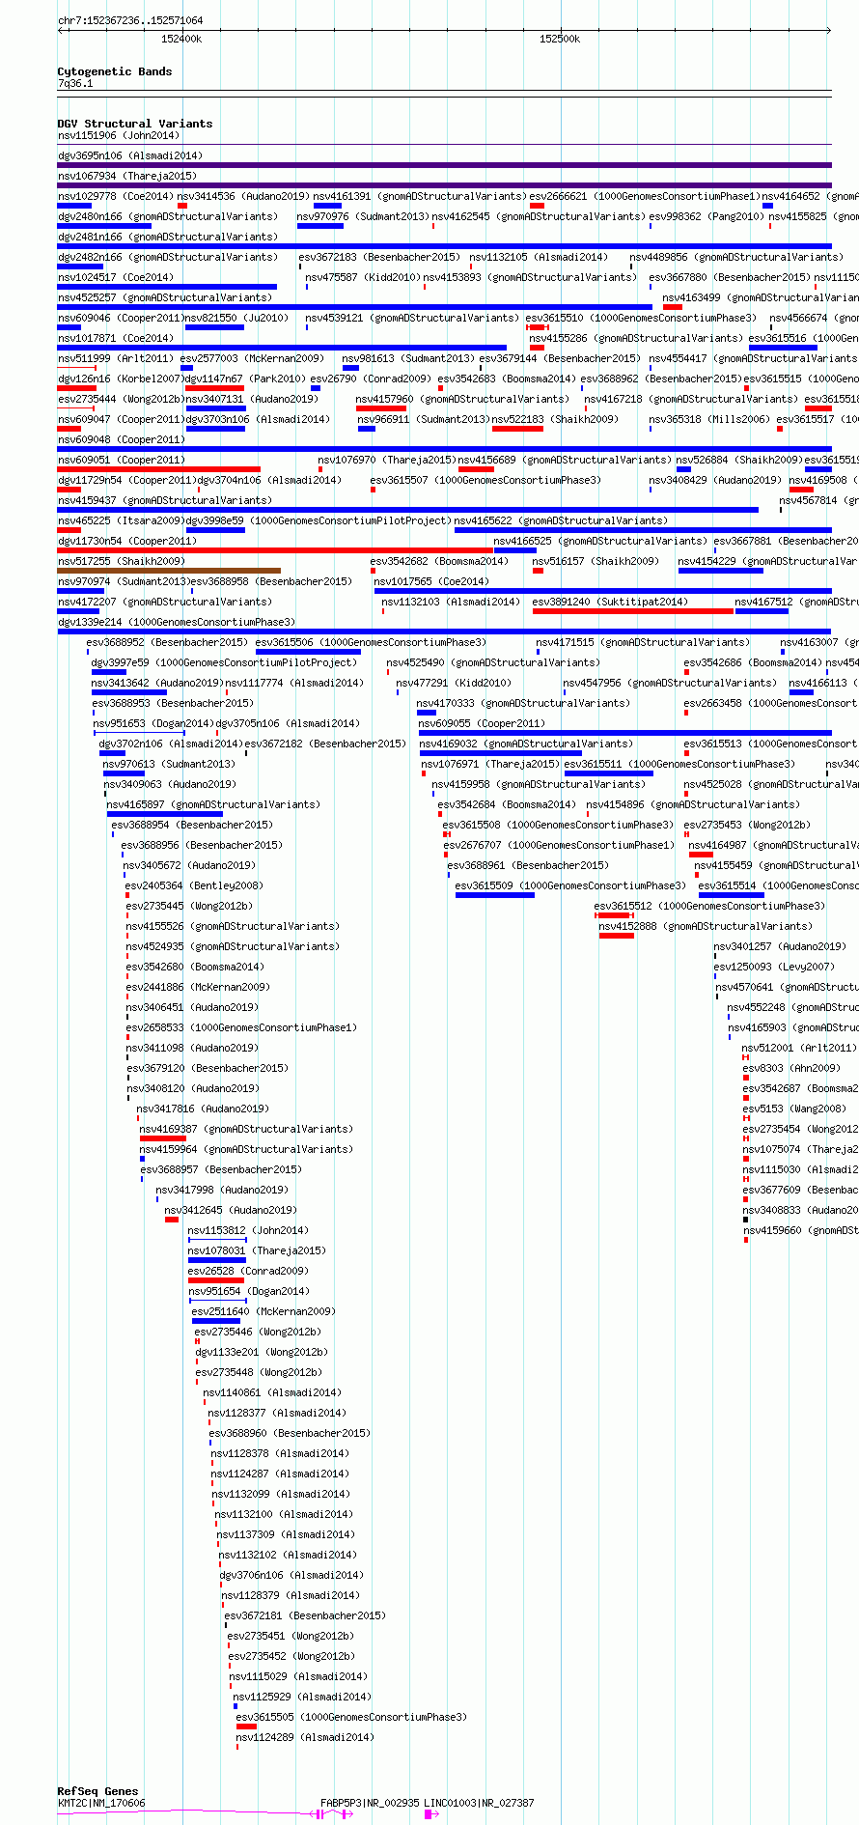This screenshot has height=1825, width=859.
Task: Click nsv465225 (Itsara2009) label
Action: click(x=122, y=520)
